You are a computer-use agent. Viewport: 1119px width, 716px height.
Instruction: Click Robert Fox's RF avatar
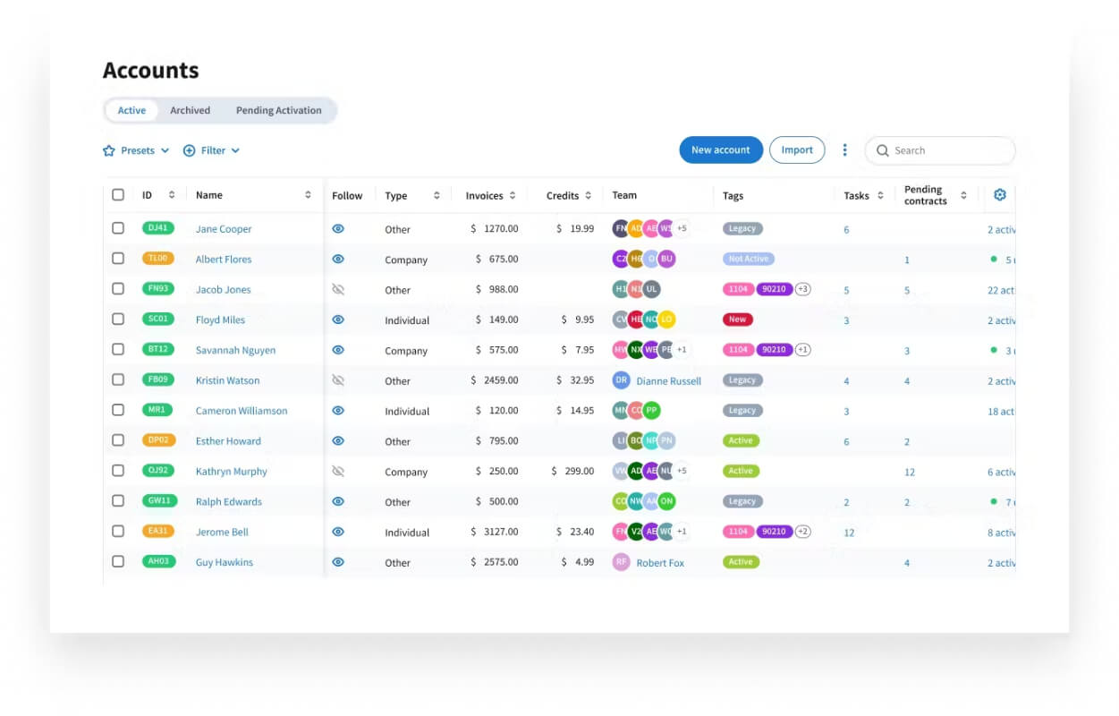[621, 562]
